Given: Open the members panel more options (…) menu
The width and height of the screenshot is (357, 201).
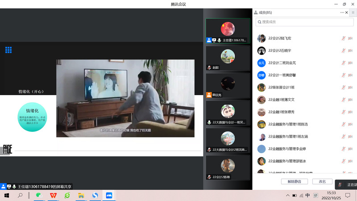Looking at the screenshot, I should point(342,13).
